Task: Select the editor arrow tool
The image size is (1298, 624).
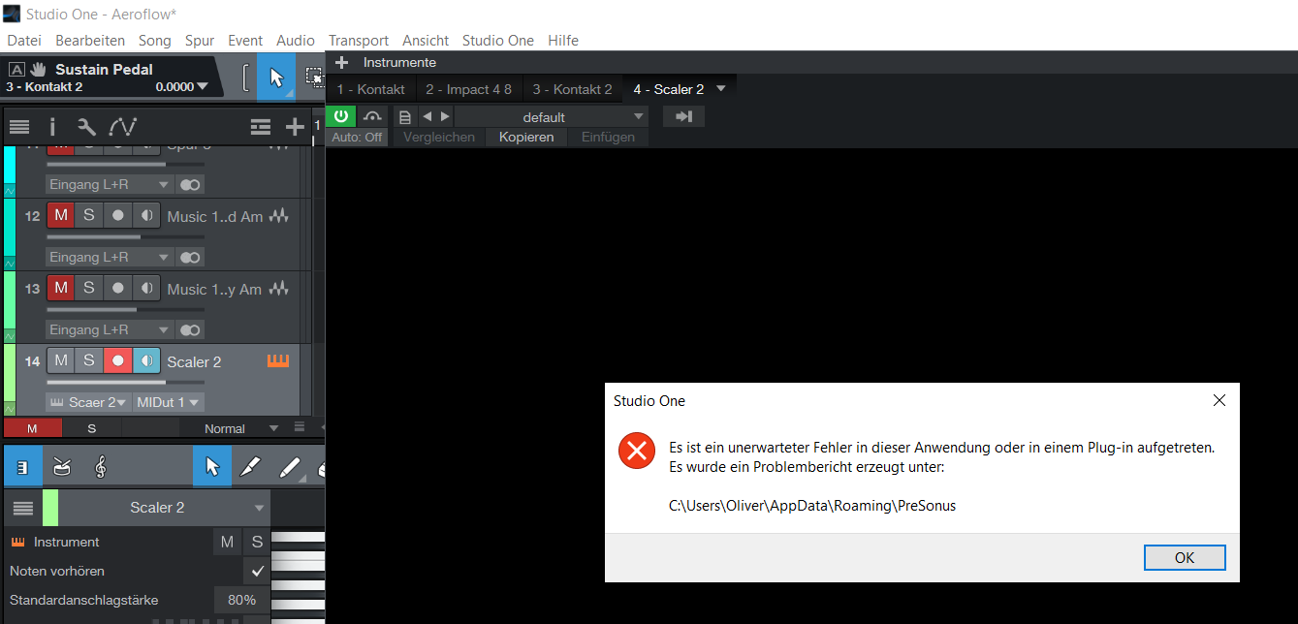Action: [x=212, y=468]
